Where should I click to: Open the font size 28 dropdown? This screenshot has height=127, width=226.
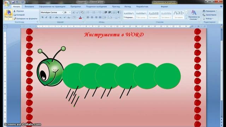pos(70,13)
